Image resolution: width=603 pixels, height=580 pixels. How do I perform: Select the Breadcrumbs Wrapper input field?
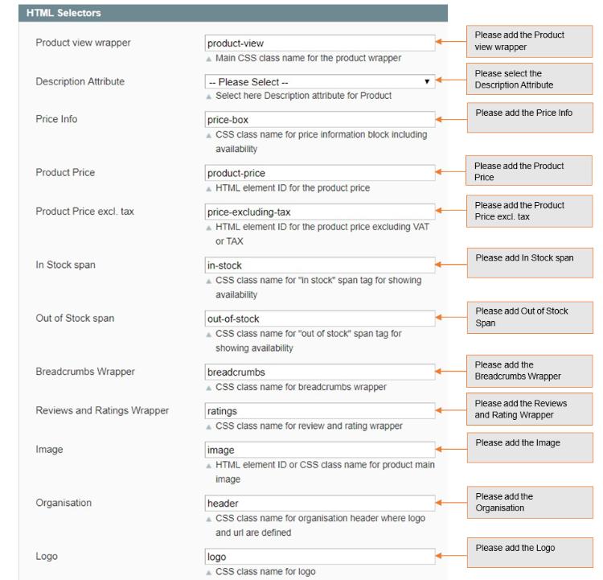point(319,372)
